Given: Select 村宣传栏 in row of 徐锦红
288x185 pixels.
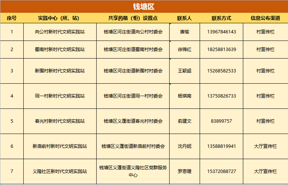Looking at the screenshot, I should [265, 50].
